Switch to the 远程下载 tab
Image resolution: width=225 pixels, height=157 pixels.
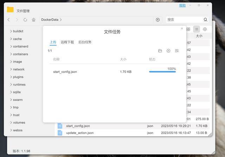(x=67, y=42)
